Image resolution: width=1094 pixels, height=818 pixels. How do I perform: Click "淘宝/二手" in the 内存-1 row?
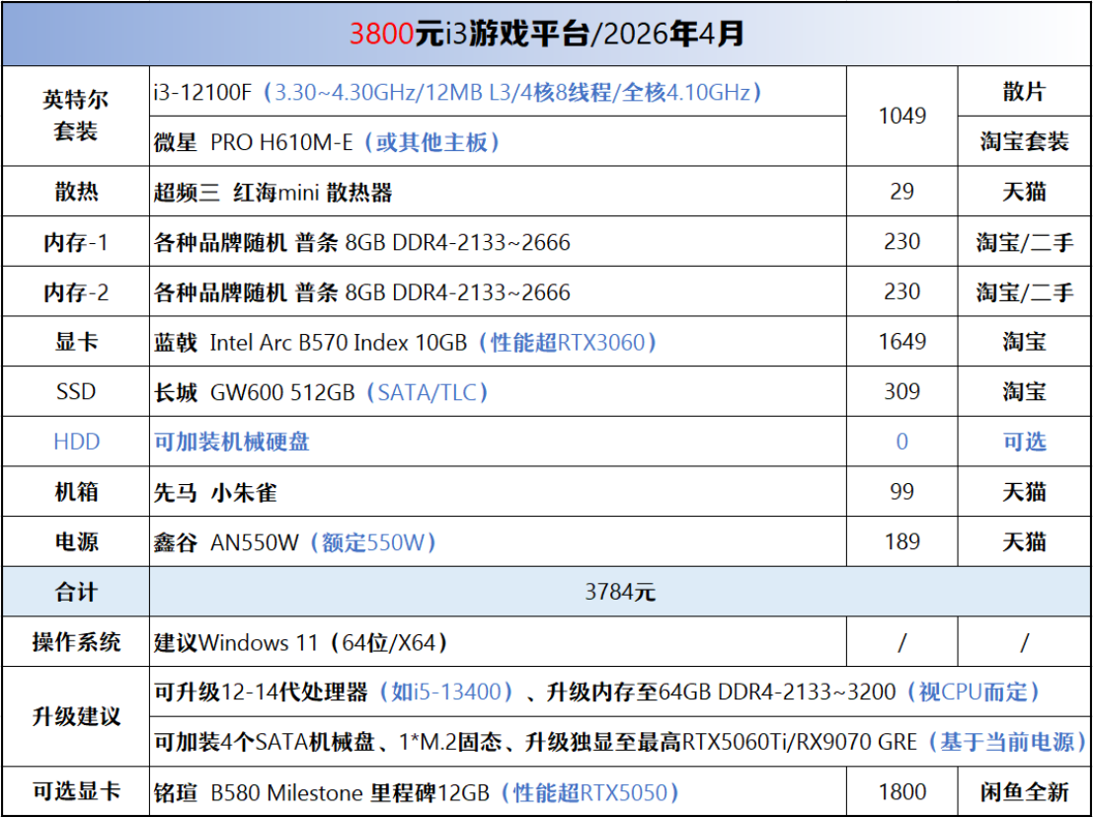point(1024,242)
